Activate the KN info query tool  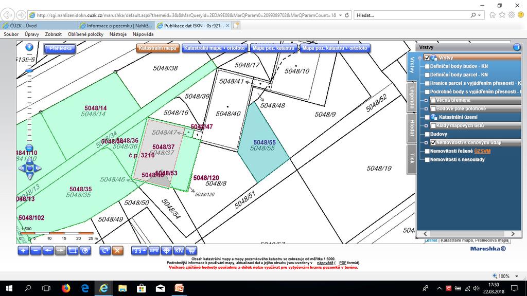pyautogui.click(x=179, y=250)
